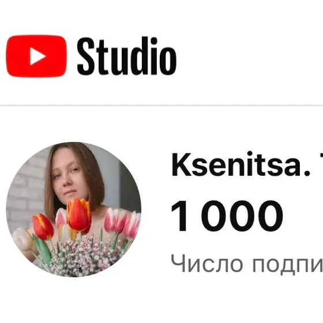Click the pink-white tulips in avatar
The image size is (323, 323).
122,223
